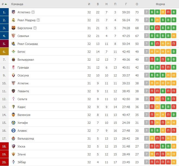Open the Реал Сосьедад team link
Screen dimensions: 179x166
(27, 44)
